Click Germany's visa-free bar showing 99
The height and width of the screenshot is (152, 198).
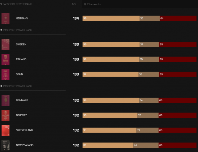pyautogui.click(x=111, y=19)
